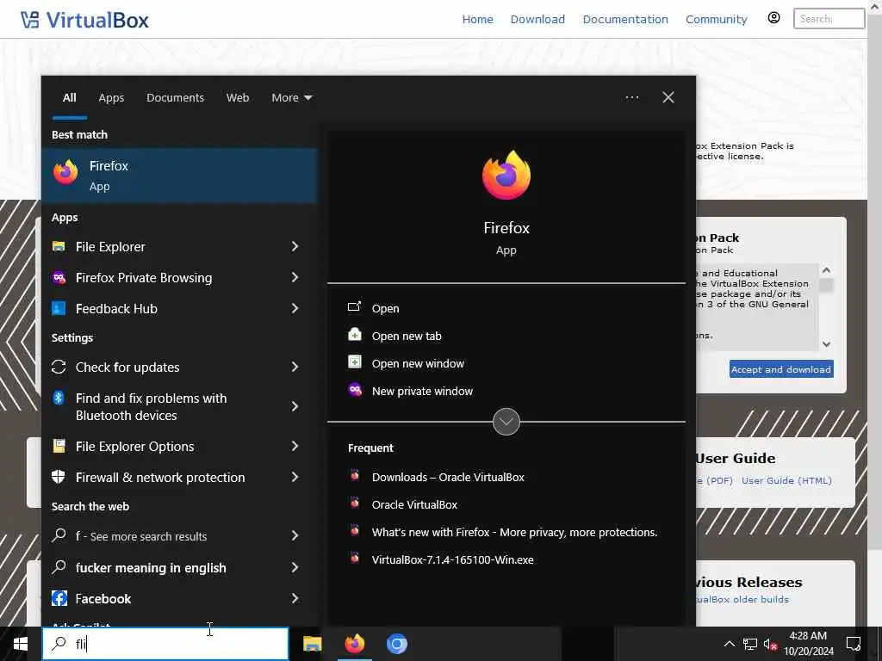Viewport: 882px width, 661px height.
Task: Close the Windows search panel
Action: 668,98
